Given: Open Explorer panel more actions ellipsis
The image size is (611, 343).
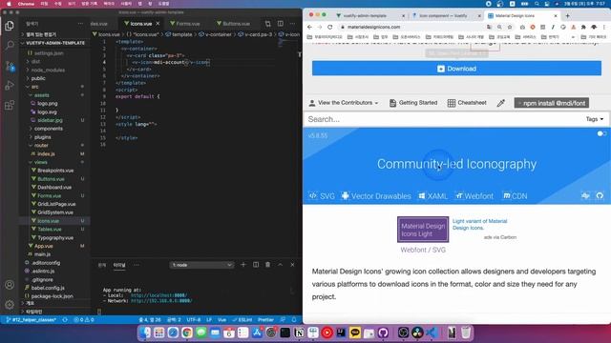Looking at the screenshot, I should [80, 24].
